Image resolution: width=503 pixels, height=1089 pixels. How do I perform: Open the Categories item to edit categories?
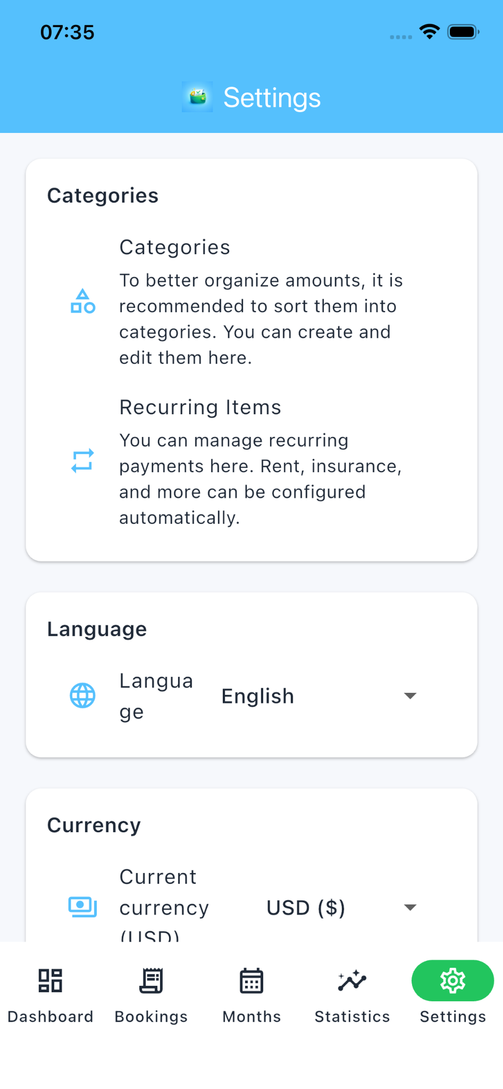(x=251, y=301)
